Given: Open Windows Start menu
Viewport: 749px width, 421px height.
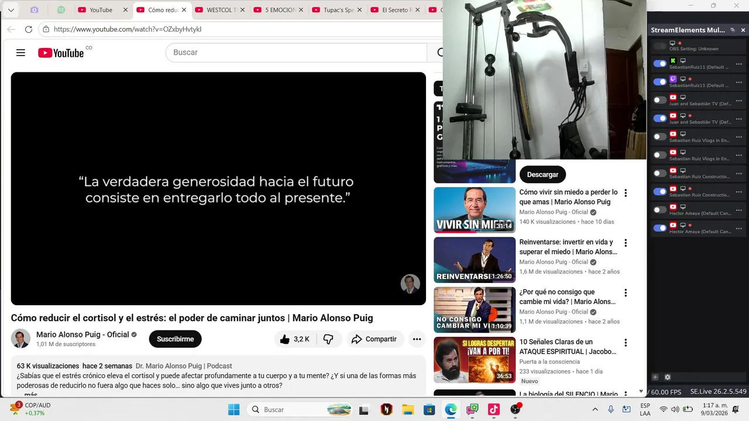Looking at the screenshot, I should click(233, 410).
